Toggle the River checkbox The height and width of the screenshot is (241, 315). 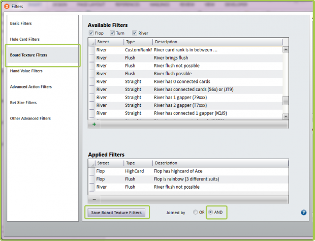click(135, 33)
